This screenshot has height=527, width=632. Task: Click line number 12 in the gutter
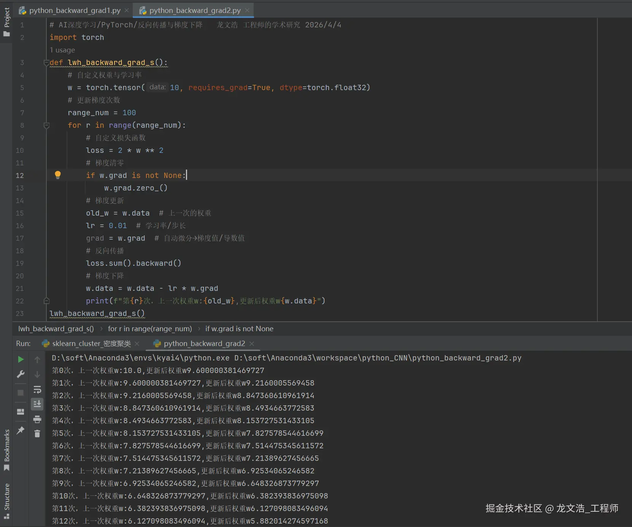pos(20,176)
